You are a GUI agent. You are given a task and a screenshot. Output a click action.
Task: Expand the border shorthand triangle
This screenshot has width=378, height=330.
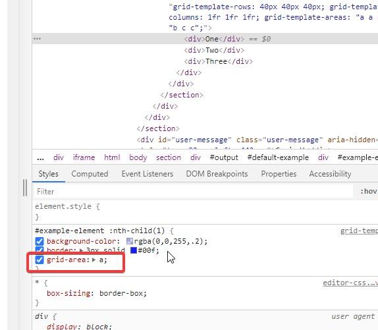(81, 250)
